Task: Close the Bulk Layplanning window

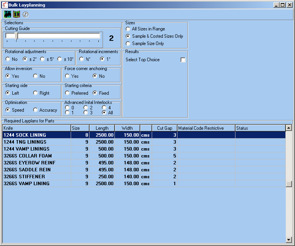Action: point(289,5)
